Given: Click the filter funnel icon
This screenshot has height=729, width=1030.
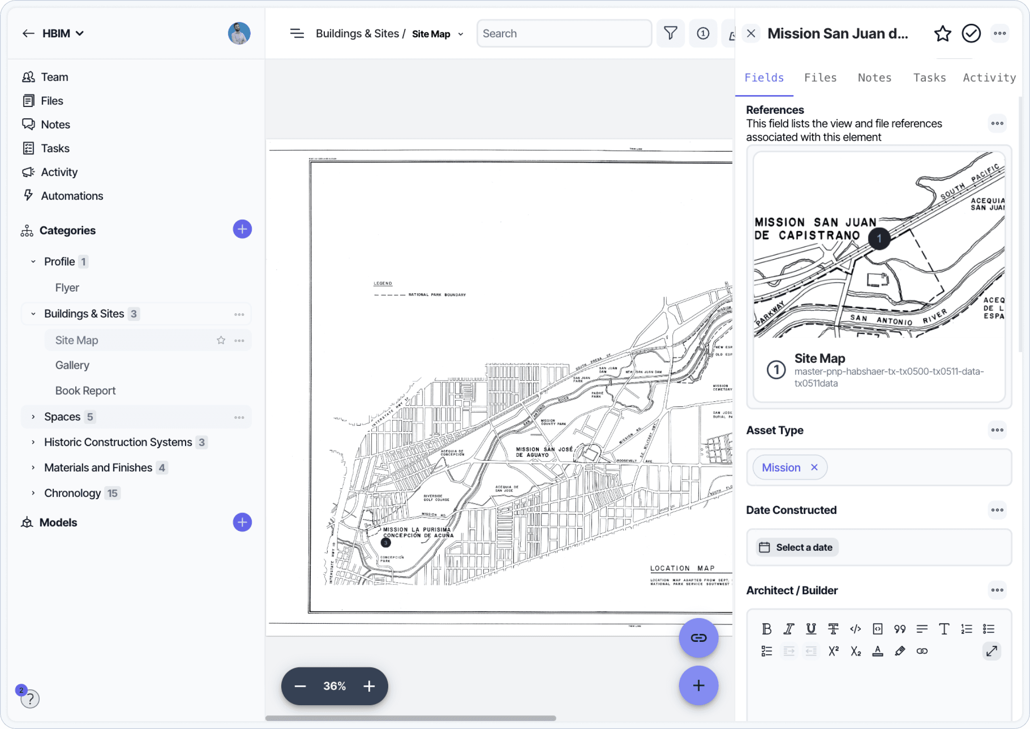Looking at the screenshot, I should [x=670, y=33].
